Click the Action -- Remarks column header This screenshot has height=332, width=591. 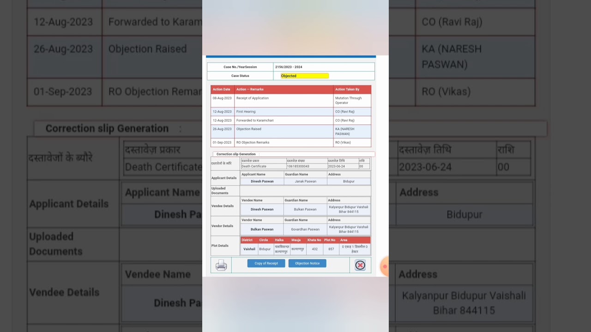pos(283,89)
